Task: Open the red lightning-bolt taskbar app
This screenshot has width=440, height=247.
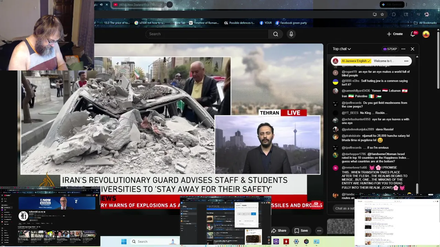Action: (286, 242)
